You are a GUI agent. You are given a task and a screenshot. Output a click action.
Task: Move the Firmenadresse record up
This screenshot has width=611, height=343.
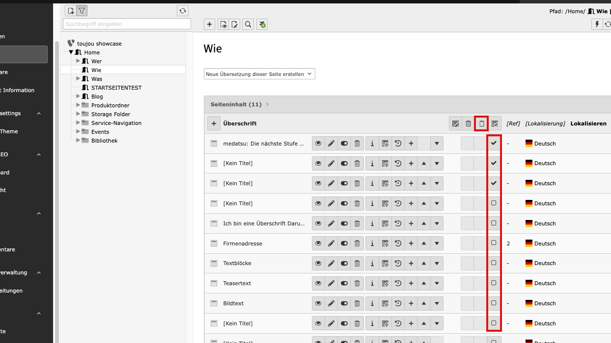coord(424,244)
